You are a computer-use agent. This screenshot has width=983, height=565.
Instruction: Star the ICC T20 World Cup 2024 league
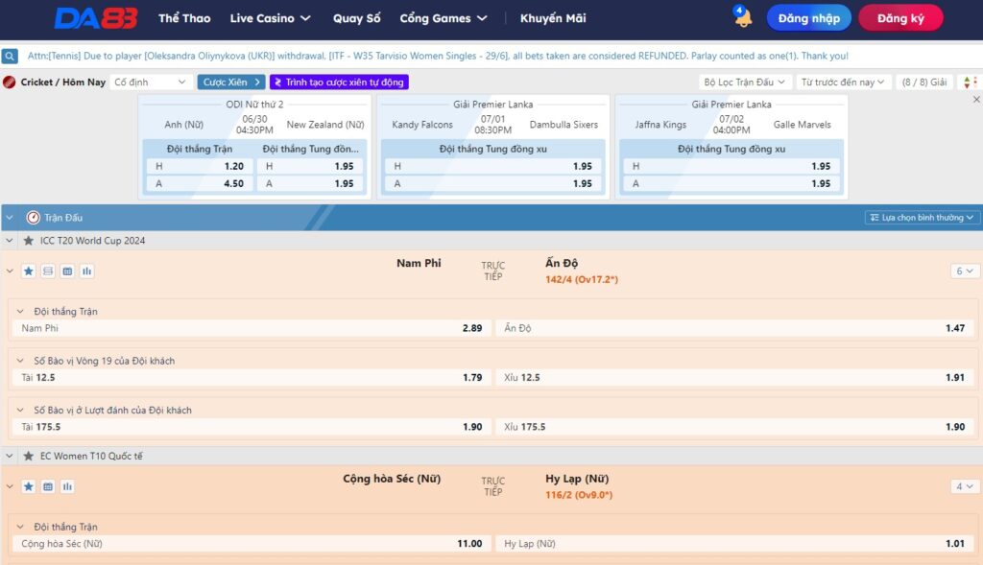pyautogui.click(x=28, y=241)
